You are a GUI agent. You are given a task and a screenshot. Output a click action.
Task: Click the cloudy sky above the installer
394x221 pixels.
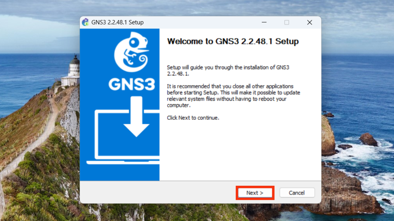(194, 8)
